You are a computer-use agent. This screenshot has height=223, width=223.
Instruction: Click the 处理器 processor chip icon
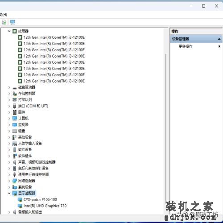pyautogui.click(x=15, y=31)
